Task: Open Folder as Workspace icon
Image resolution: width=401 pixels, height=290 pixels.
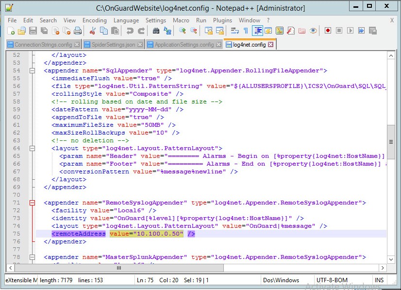Action: point(302,31)
